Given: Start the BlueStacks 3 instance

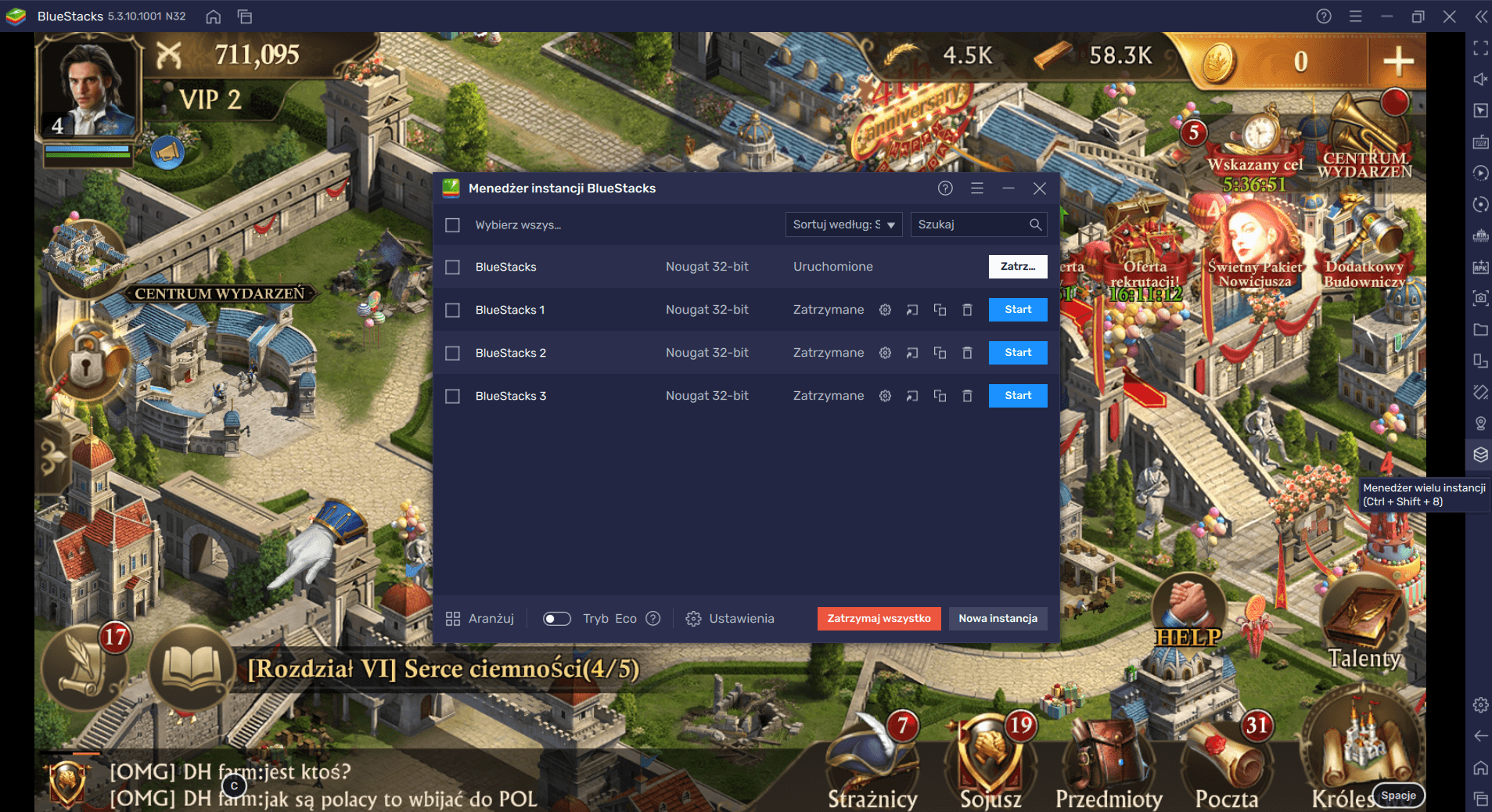Looking at the screenshot, I should [x=1018, y=396].
